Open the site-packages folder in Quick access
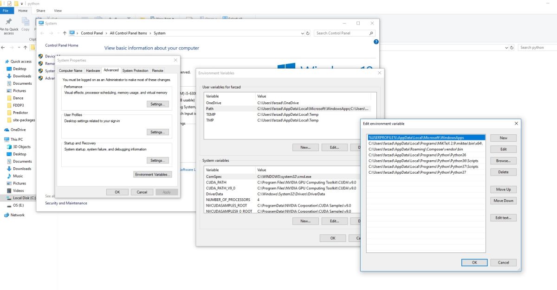This screenshot has height=290, width=557. pyautogui.click(x=24, y=120)
